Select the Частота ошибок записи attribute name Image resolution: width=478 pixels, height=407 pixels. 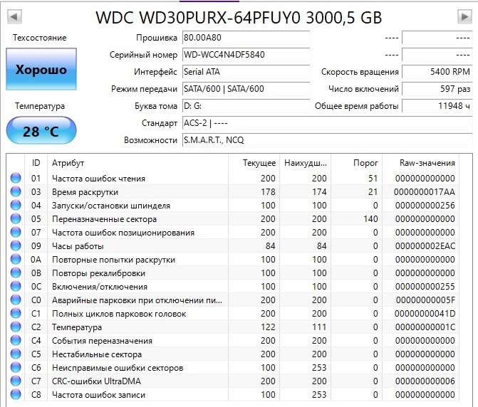[98, 395]
